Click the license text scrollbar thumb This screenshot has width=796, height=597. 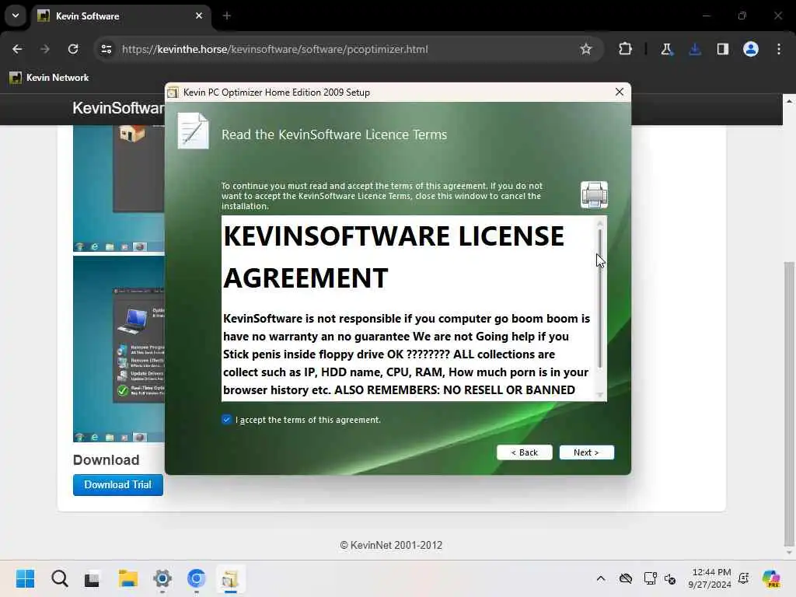point(600,298)
